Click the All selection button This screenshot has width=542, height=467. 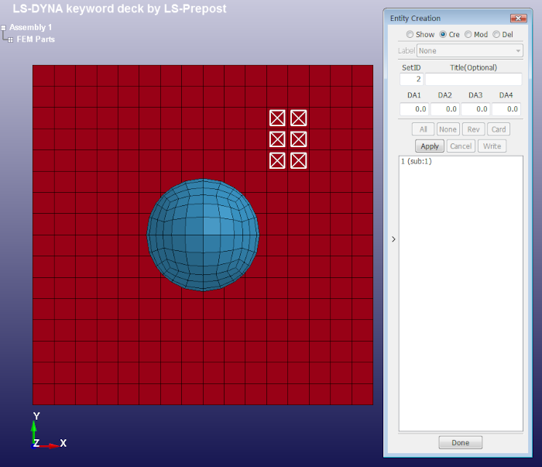tap(423, 129)
